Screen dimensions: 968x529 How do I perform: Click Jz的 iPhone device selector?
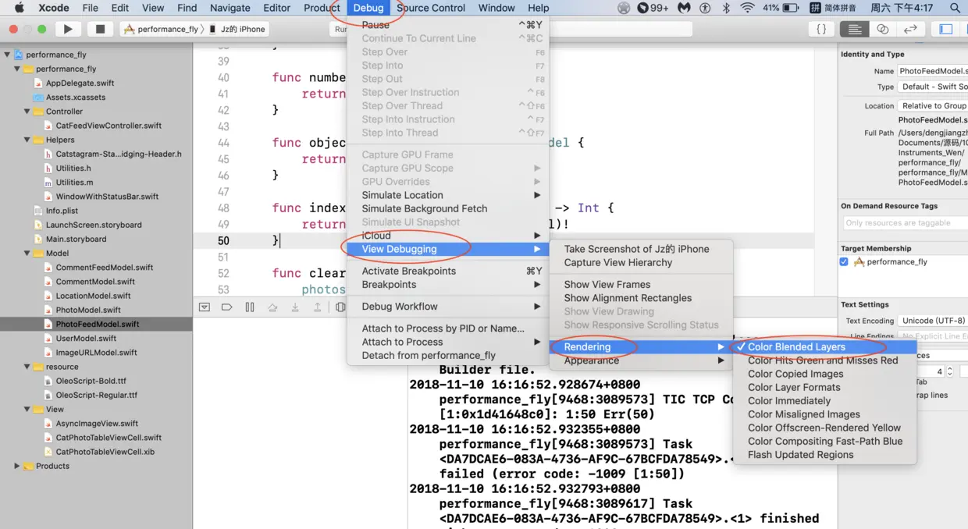(237, 29)
